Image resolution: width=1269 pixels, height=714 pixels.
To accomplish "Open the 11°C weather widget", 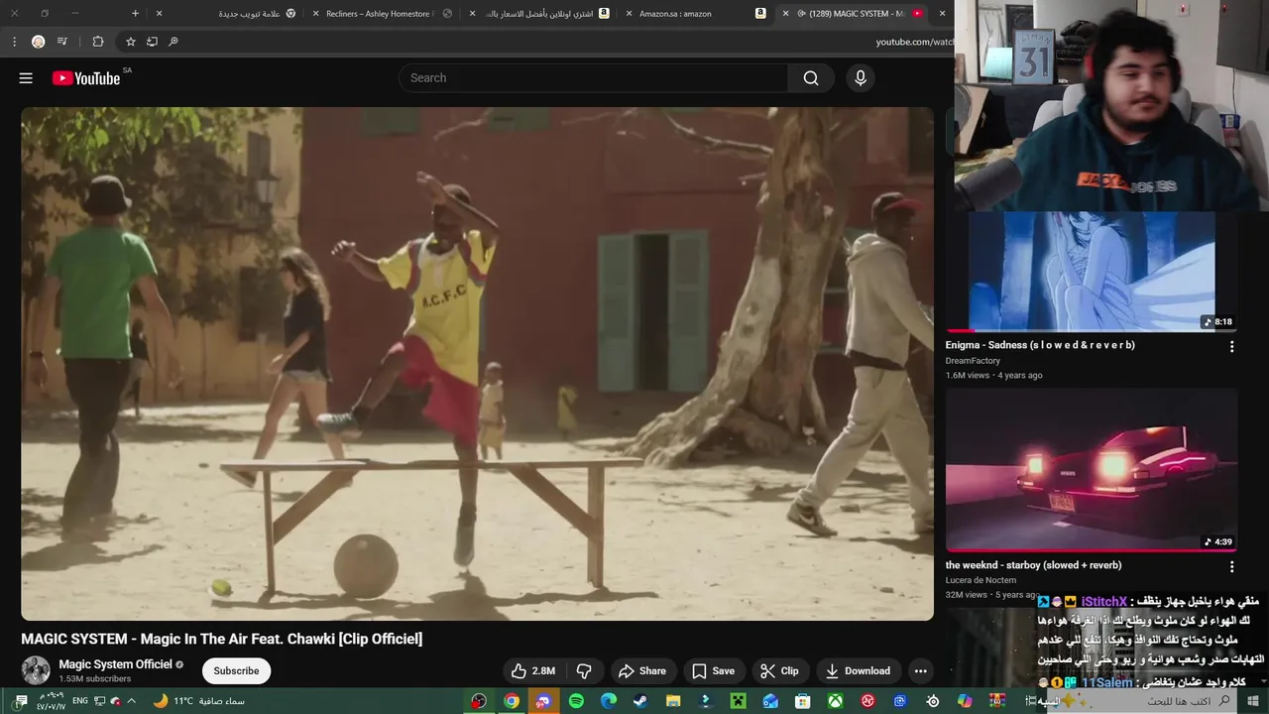I will click(x=199, y=701).
